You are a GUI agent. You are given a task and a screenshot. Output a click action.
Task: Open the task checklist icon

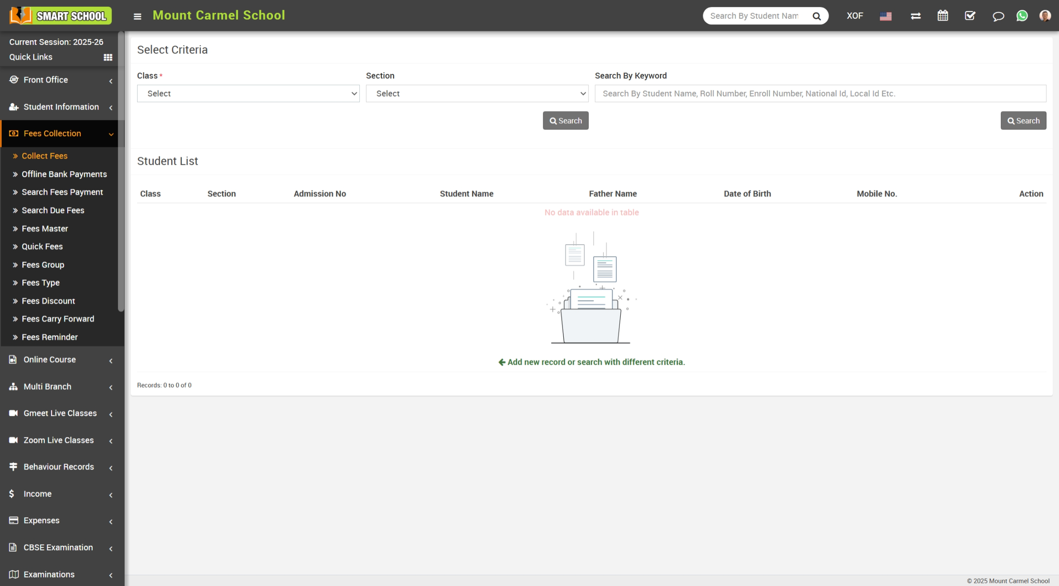pos(970,16)
